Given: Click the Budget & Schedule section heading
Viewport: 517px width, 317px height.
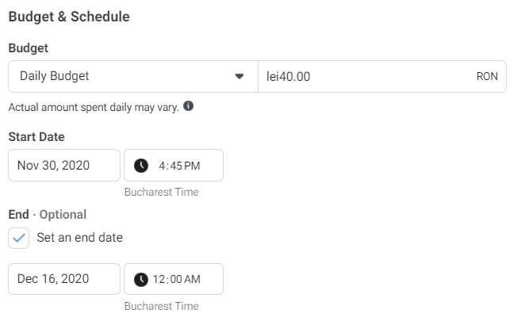Looking at the screenshot, I should (69, 17).
